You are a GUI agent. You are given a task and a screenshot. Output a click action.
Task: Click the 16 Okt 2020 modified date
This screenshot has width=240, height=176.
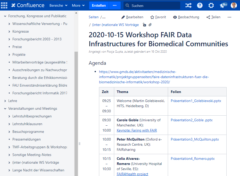159,52
